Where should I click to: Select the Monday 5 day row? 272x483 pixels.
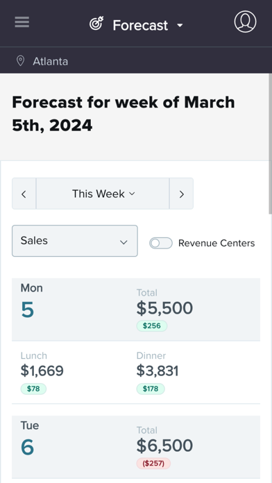[136, 310]
